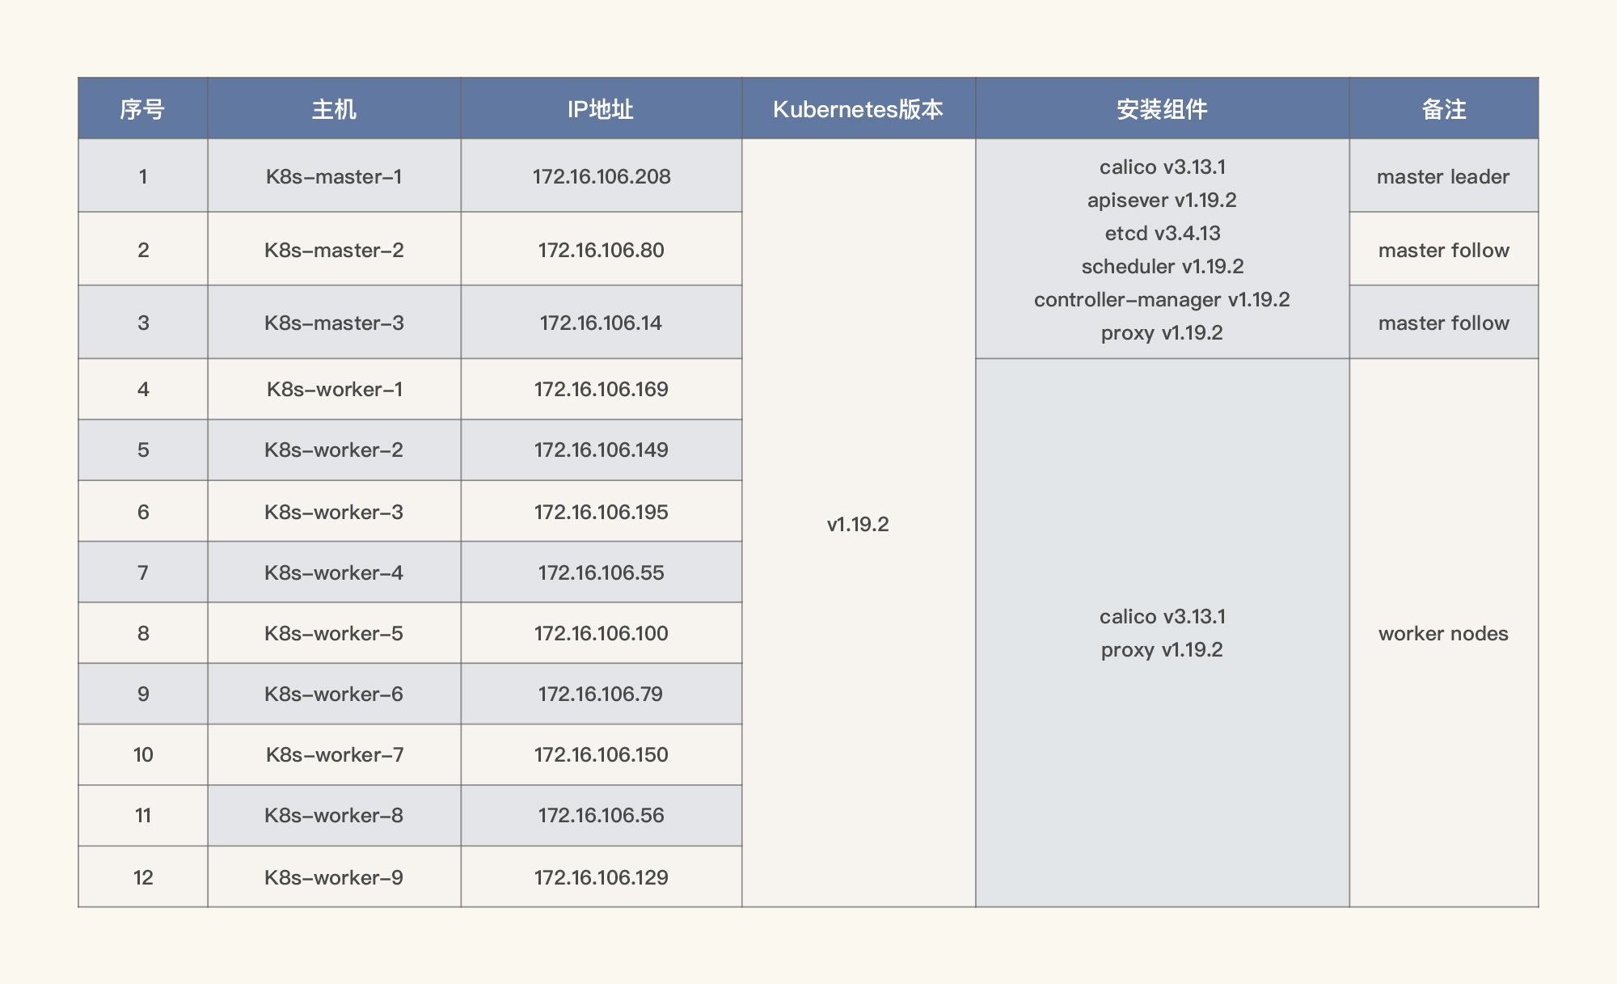This screenshot has width=1617, height=984.
Task: Click the IP地址 column header
Action: (x=601, y=109)
